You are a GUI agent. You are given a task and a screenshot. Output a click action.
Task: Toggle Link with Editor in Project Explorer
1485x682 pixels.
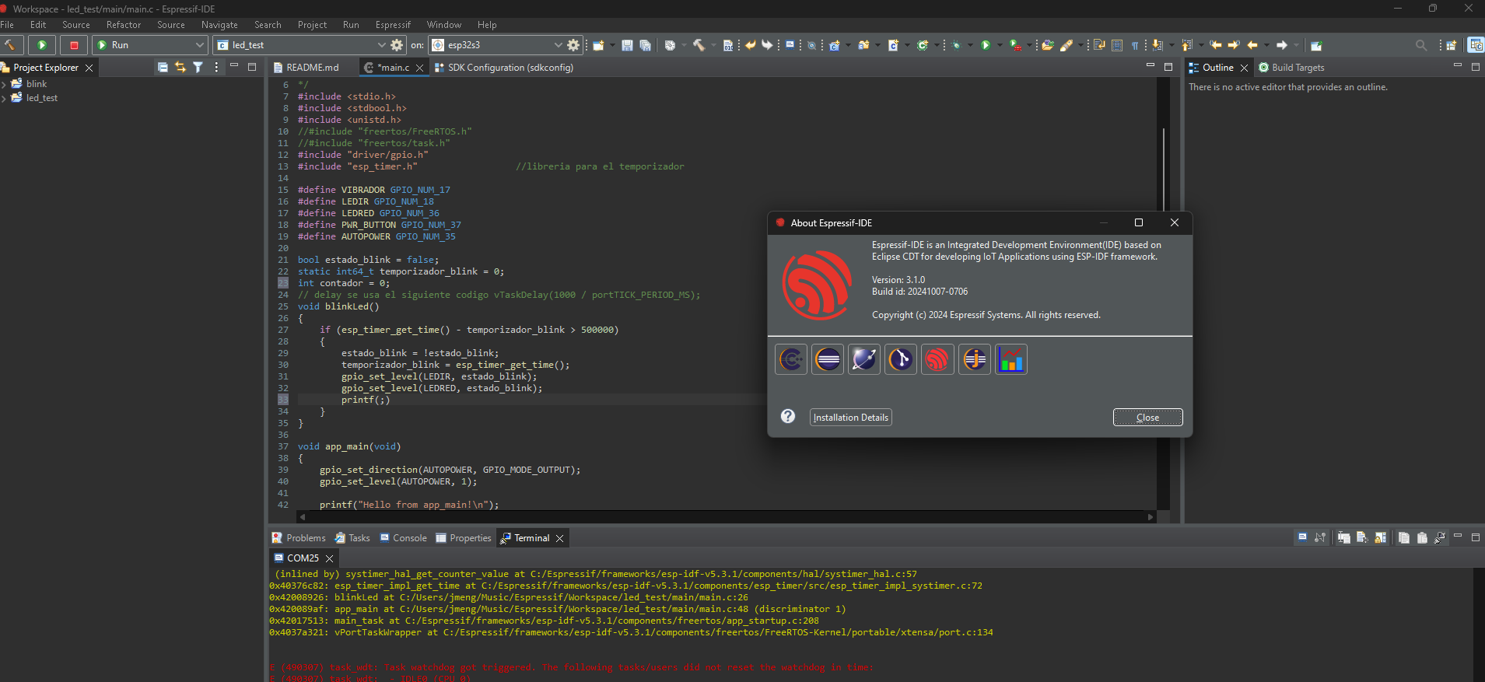180,68
